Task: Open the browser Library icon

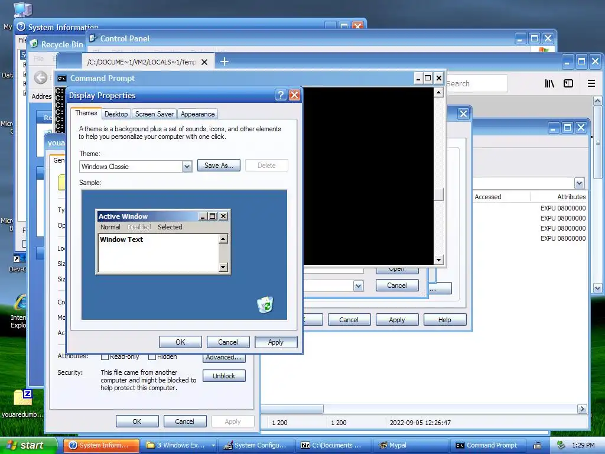Action: click(549, 83)
